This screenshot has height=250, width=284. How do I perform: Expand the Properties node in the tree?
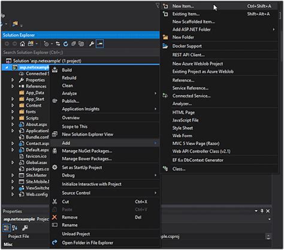click(x=13, y=80)
